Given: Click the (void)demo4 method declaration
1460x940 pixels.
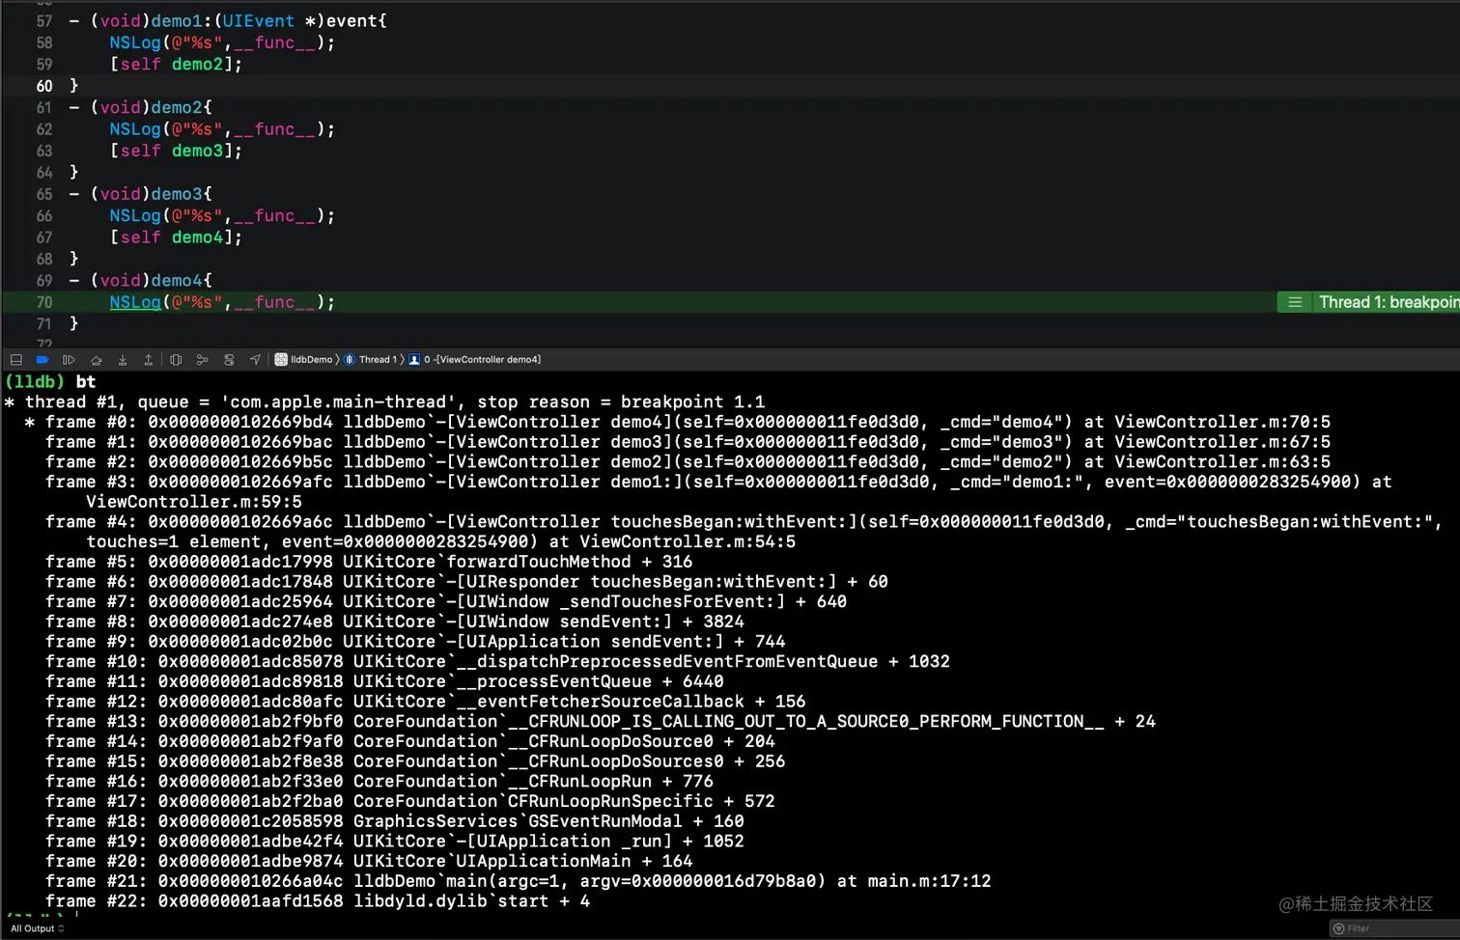Looking at the screenshot, I should 141,281.
